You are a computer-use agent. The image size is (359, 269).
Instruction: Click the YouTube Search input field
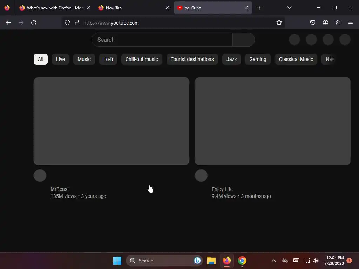click(x=162, y=40)
